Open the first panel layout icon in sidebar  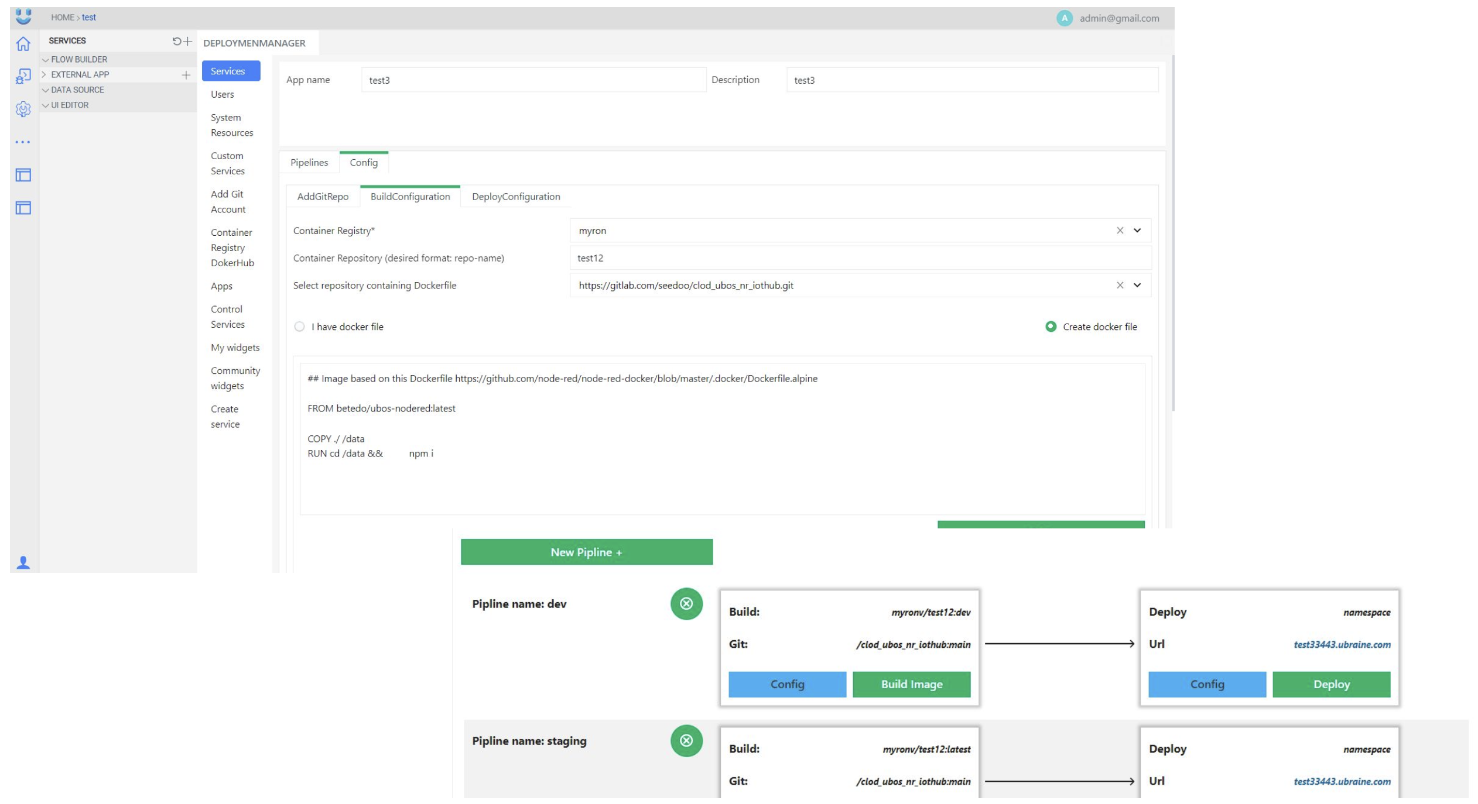point(23,175)
